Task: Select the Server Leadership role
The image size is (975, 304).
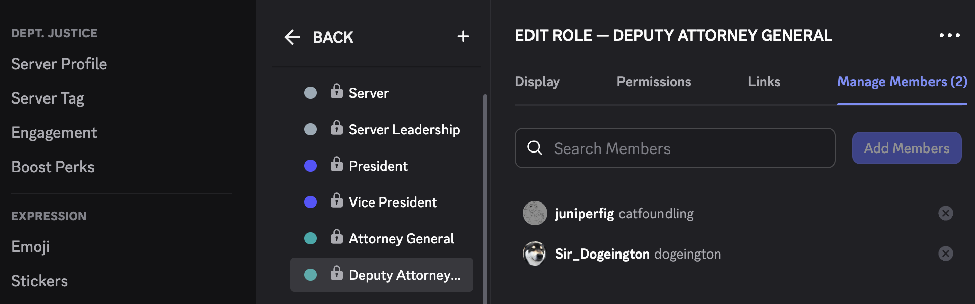Action: pos(404,130)
